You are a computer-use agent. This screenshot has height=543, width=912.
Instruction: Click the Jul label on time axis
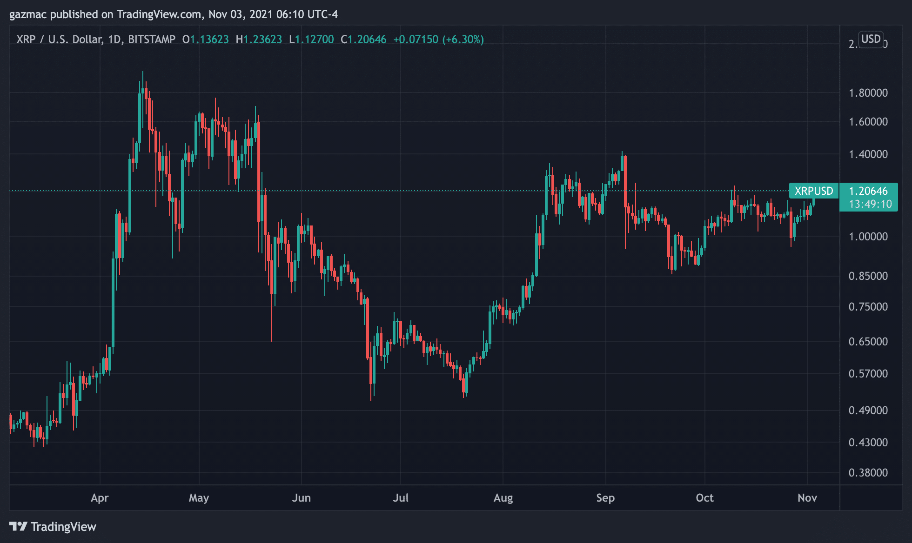click(x=401, y=498)
